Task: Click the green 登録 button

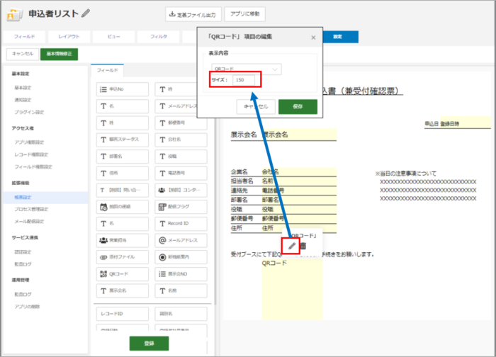Action: click(x=149, y=344)
